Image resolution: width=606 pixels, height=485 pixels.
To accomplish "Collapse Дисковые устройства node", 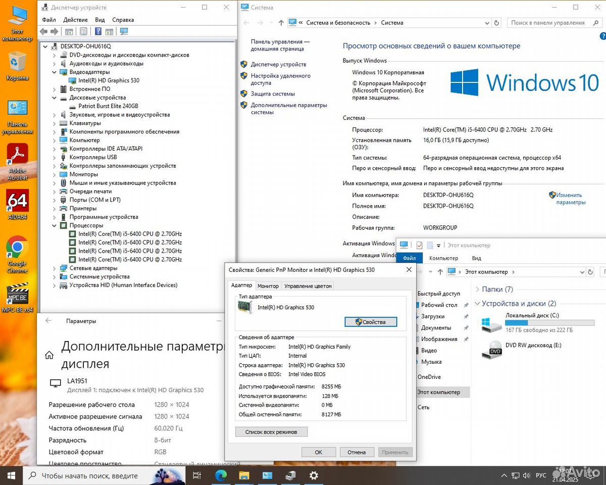I will pos(55,98).
